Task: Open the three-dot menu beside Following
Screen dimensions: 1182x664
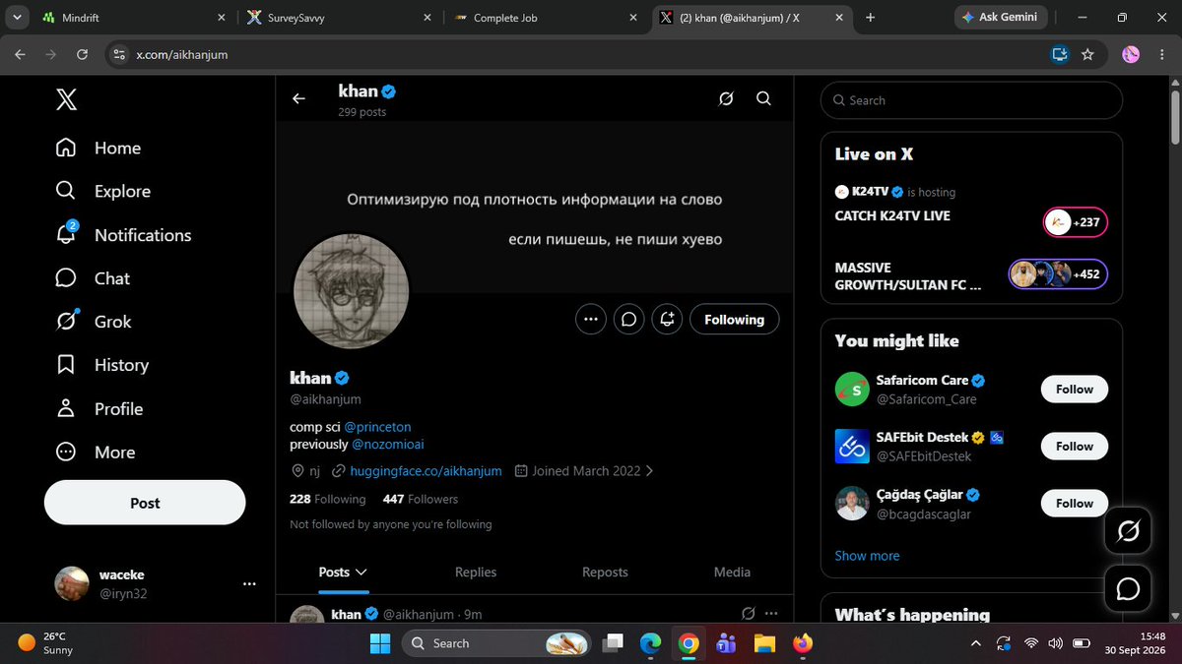Action: (x=591, y=319)
